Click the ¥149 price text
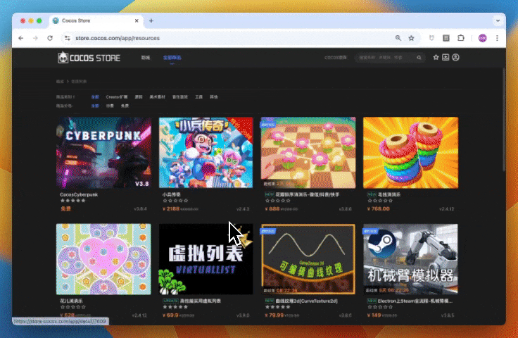Image resolution: width=518 pixels, height=338 pixels. [374, 315]
